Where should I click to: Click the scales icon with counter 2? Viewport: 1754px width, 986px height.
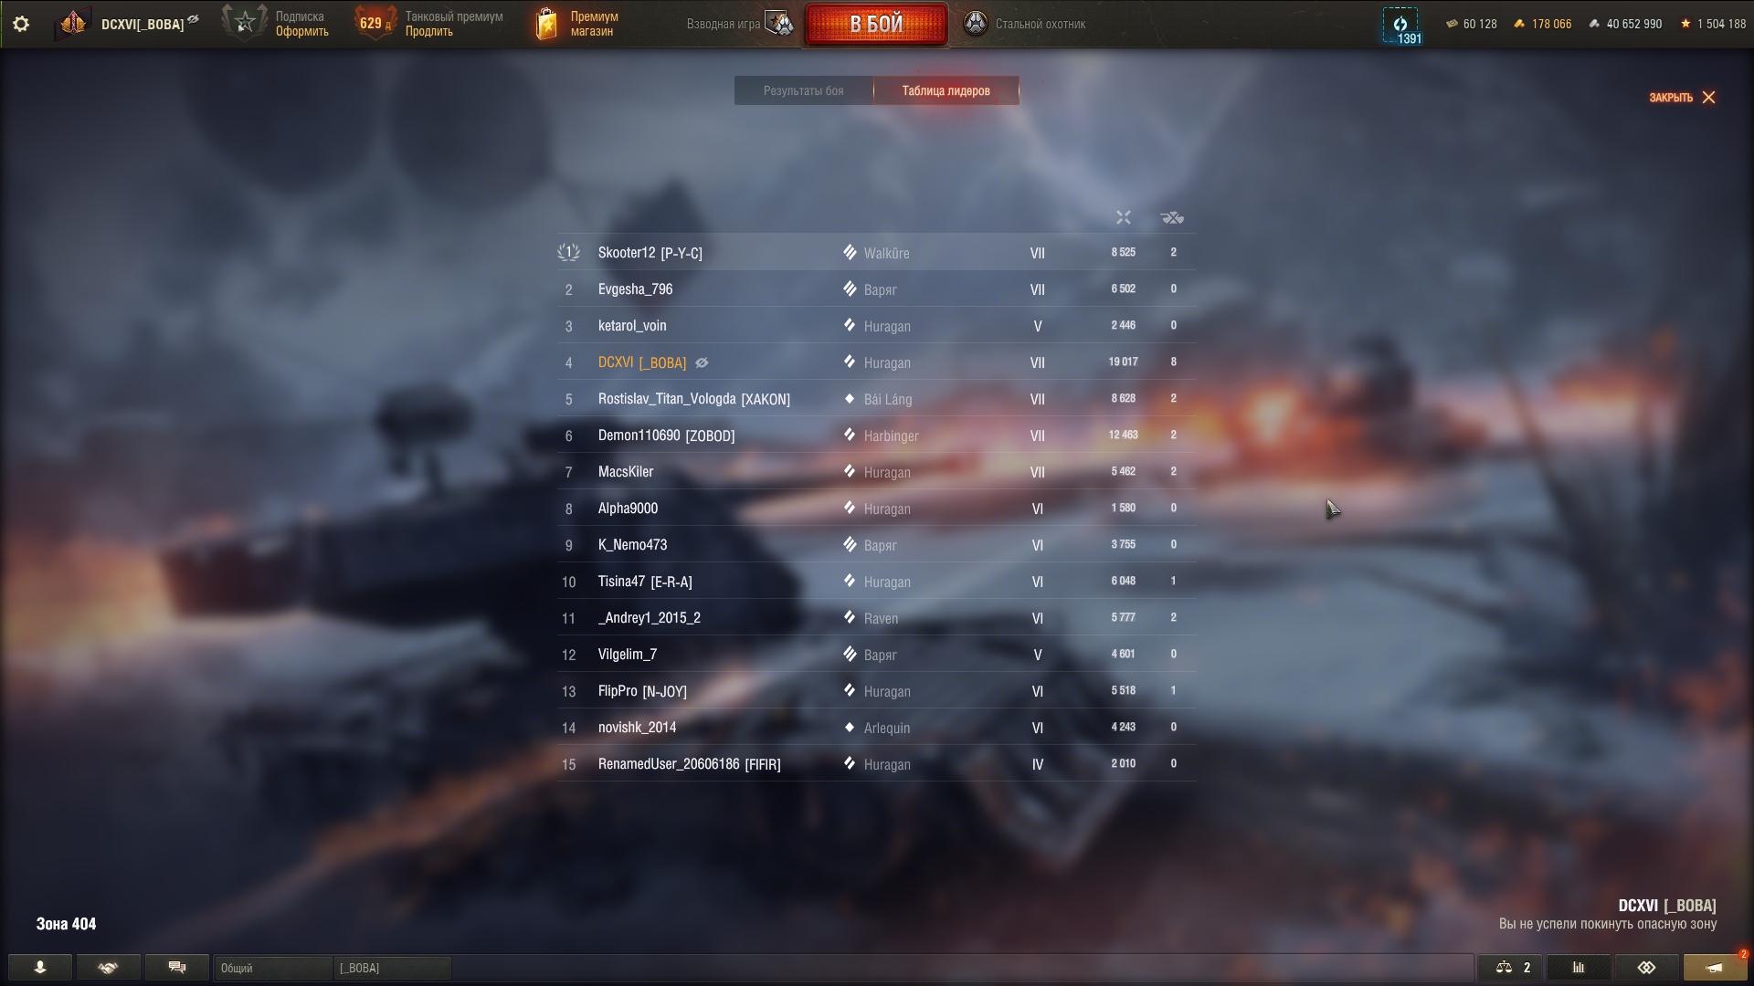pyautogui.click(x=1511, y=968)
